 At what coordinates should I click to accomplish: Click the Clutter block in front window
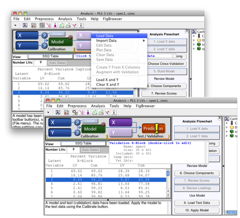click(90, 121)
